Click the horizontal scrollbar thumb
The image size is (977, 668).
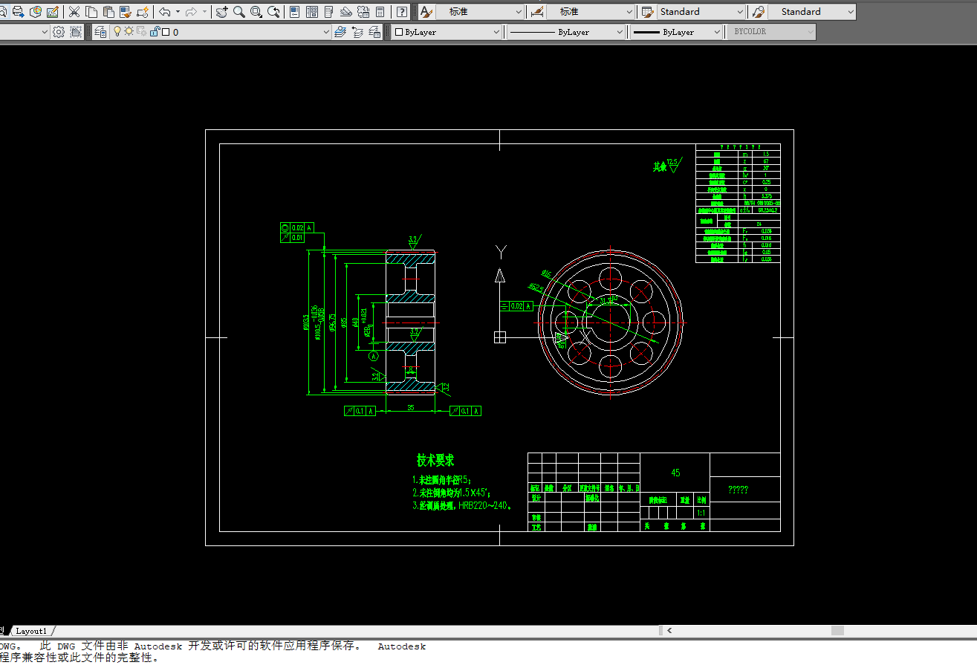tap(837, 631)
